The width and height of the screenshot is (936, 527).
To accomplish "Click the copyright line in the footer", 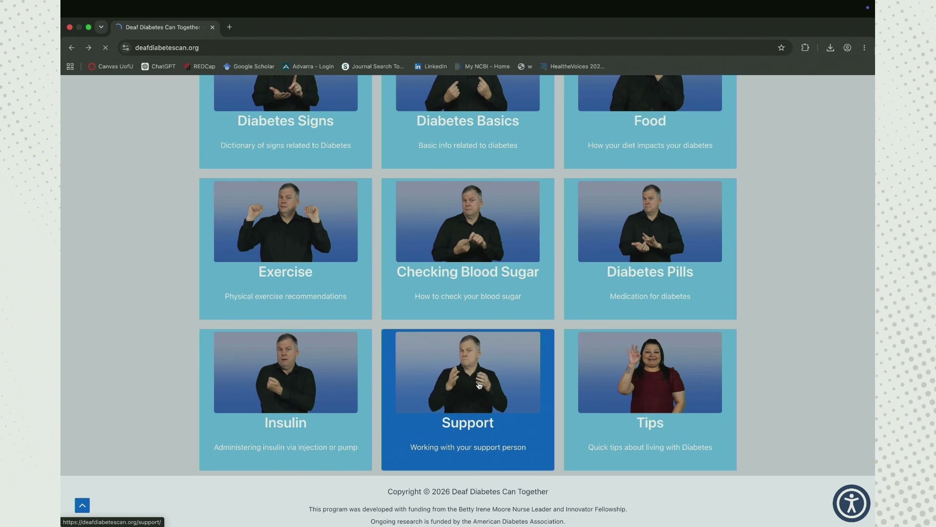I will pos(468,492).
